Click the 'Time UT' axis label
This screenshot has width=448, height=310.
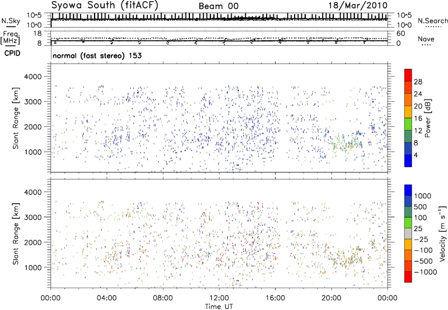219,306
